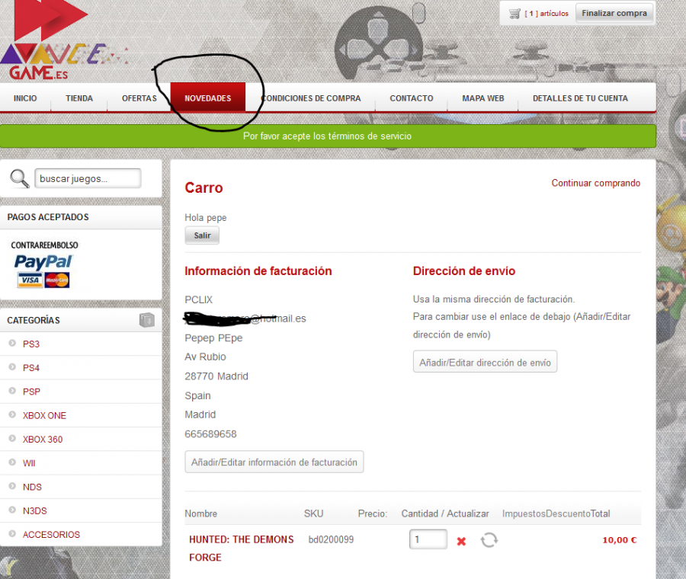Click the MasterCard logo
Image resolution: width=686 pixels, height=579 pixels.
[57, 280]
